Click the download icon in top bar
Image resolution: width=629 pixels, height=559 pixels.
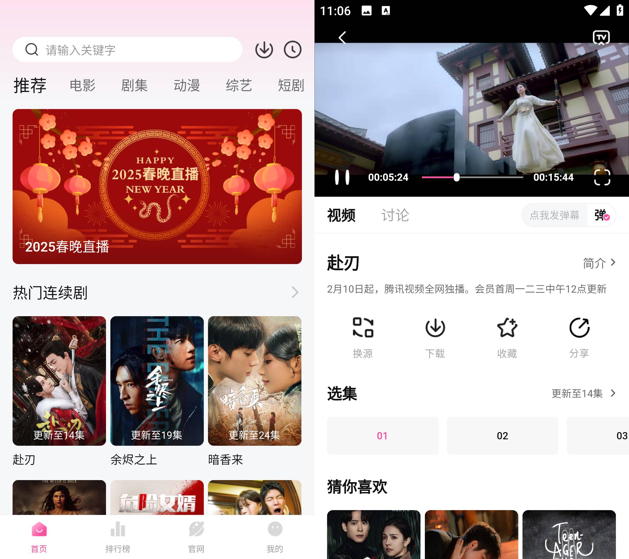coord(264,50)
